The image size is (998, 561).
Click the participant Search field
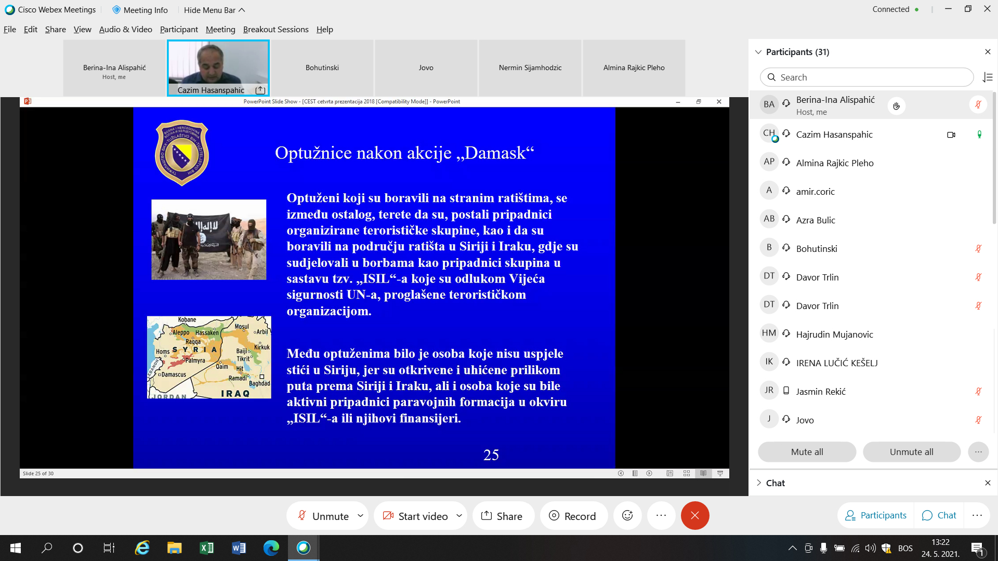(x=866, y=77)
